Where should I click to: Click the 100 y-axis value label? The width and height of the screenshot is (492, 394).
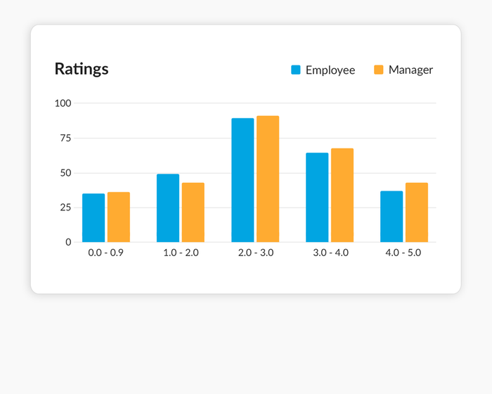[63, 103]
